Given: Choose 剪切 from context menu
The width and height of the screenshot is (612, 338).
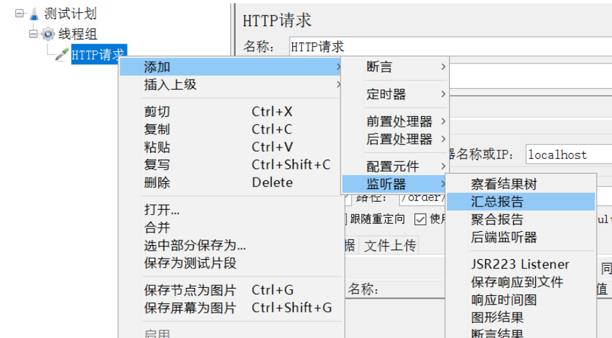Looking at the screenshot, I should click(231, 112).
